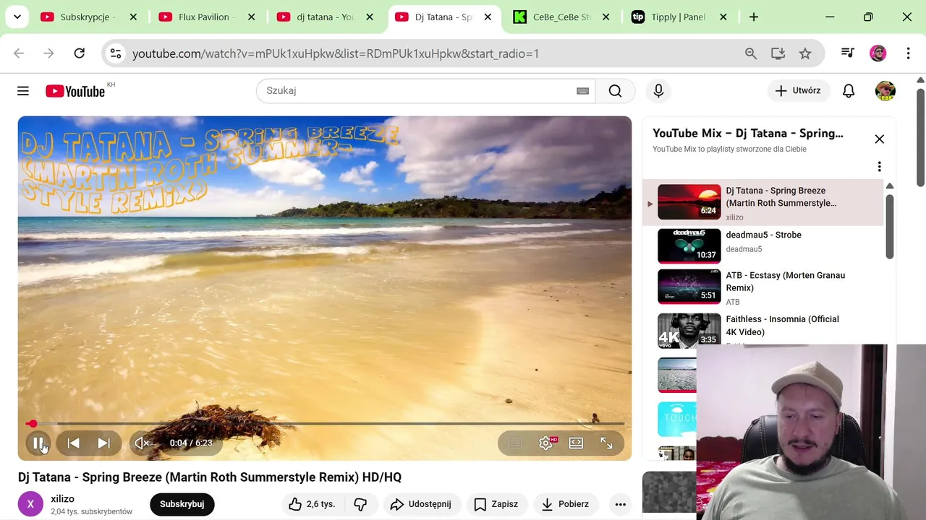Save the video with Zapisz
The width and height of the screenshot is (926, 520).
tap(496, 504)
